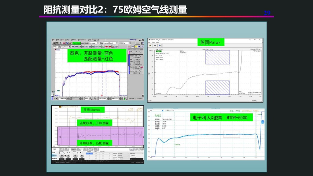This screenshot has width=313, height=176.
Task: Close the E5080B TDR panel with X button
Action: click(142, 149)
